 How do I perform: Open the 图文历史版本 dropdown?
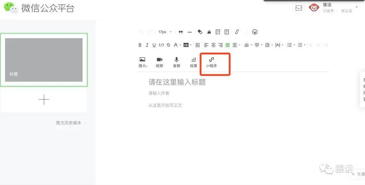pos(71,123)
